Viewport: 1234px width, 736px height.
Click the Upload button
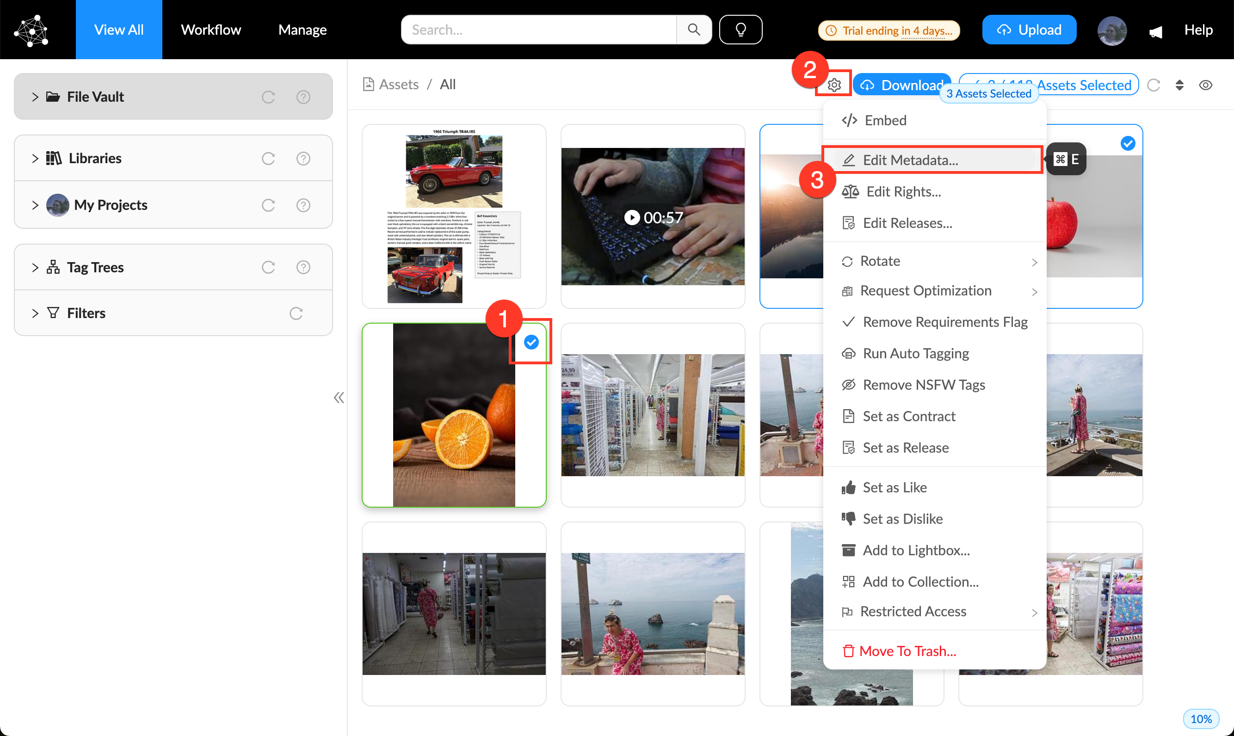1029,30
